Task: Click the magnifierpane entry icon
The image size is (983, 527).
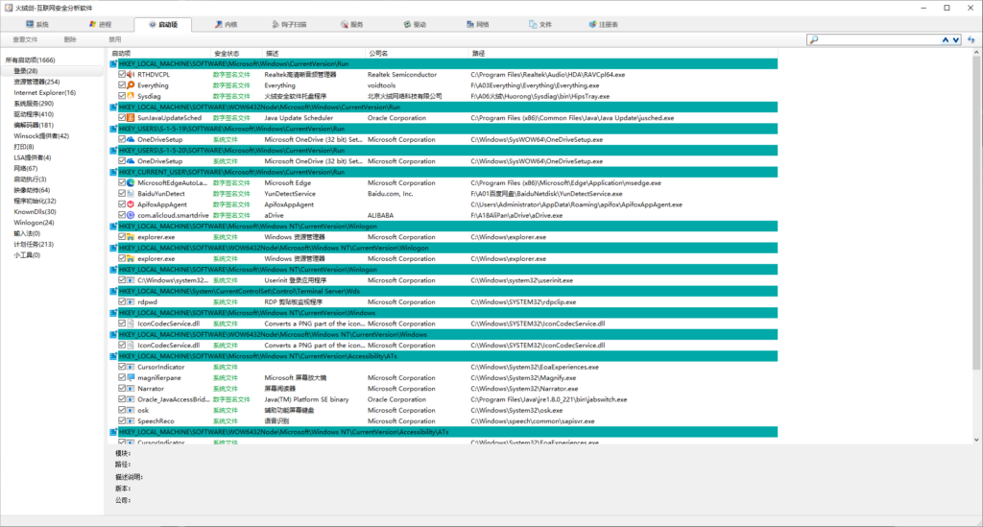Action: (x=131, y=378)
